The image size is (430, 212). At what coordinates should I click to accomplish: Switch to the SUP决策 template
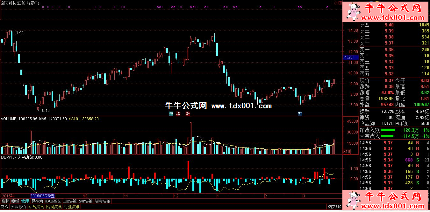86,201
